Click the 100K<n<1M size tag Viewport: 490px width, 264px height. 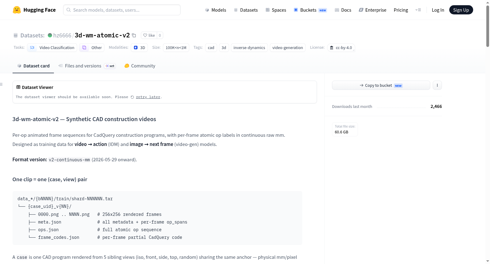coord(176,48)
